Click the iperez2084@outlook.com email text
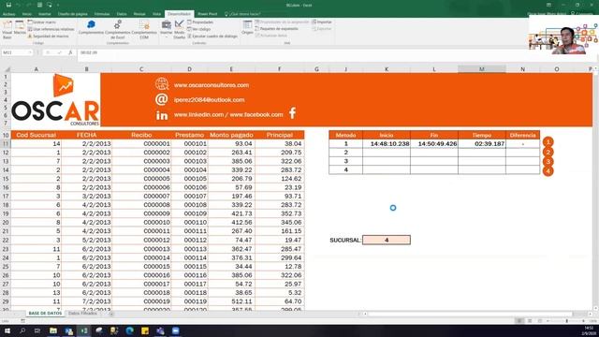 (209, 100)
